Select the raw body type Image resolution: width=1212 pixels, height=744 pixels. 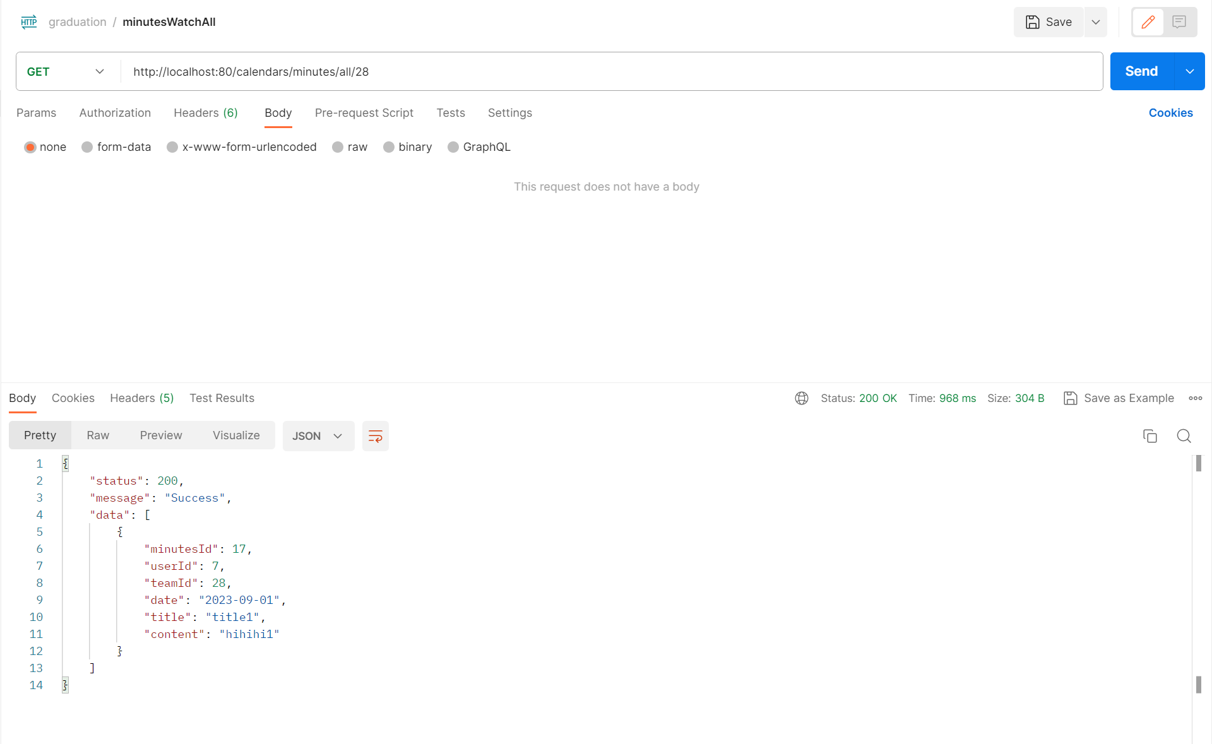[x=350, y=147]
